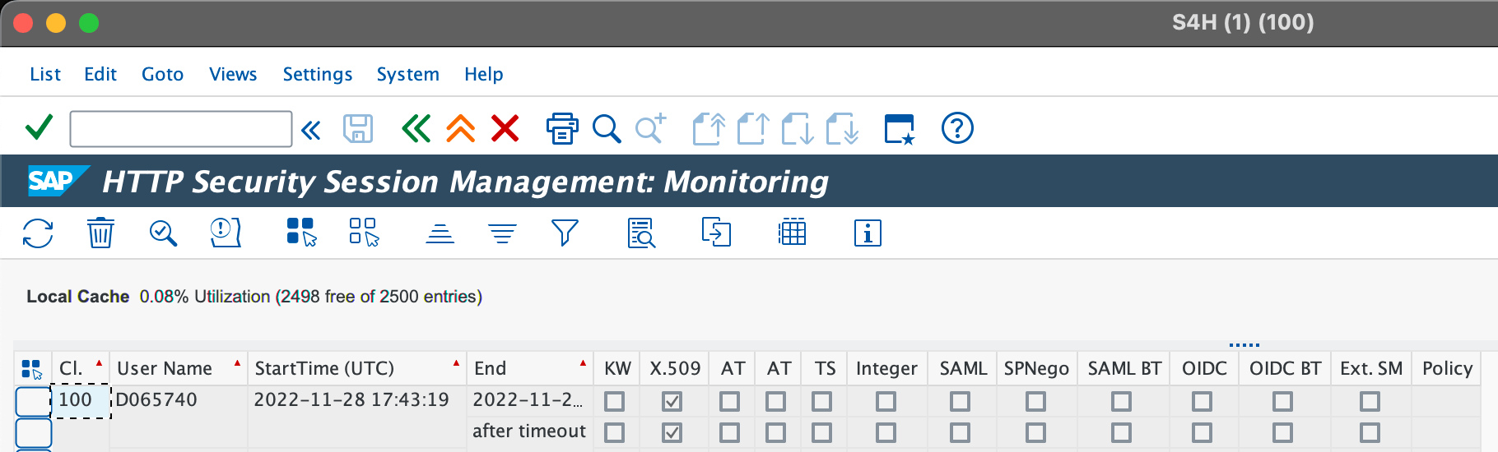Click the Change Layout grid icon
This screenshot has width=1498, height=452.
click(793, 233)
